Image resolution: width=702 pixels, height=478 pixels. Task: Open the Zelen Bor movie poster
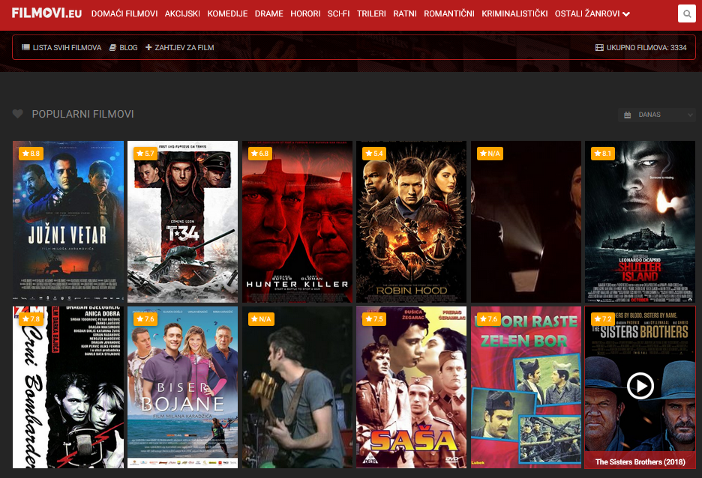click(526, 387)
